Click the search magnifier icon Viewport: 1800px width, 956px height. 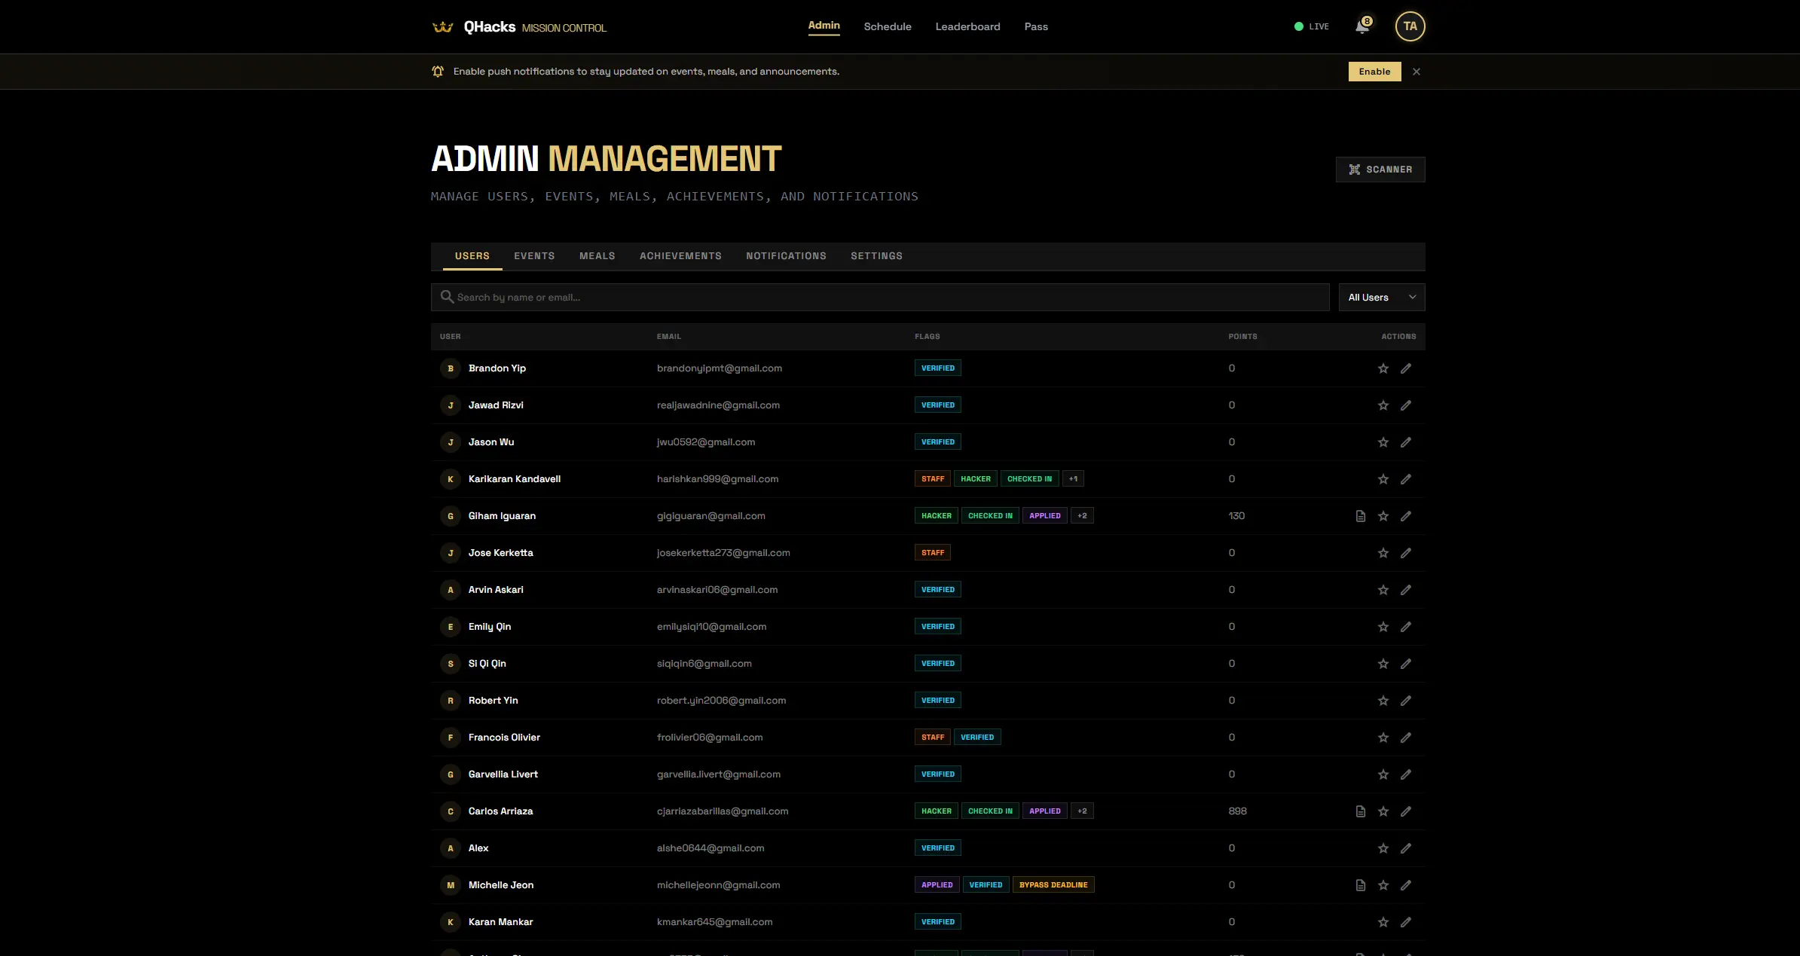448,297
